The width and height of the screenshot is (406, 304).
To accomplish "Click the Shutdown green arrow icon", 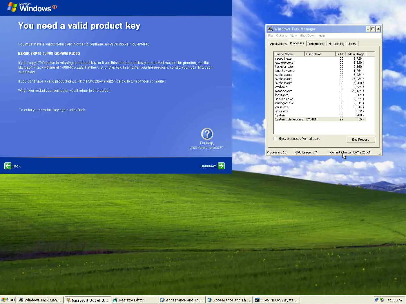I will pos(221,166).
